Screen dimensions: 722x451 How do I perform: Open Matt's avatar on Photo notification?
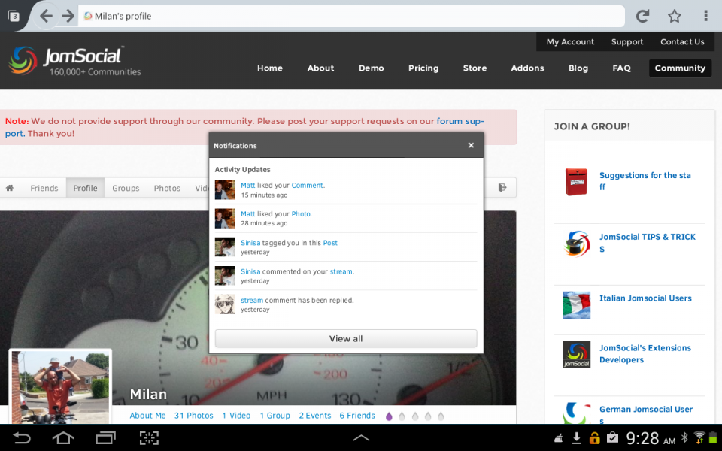click(225, 218)
